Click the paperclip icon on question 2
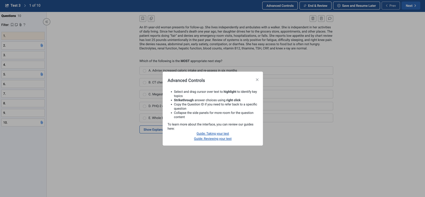This screenshot has height=197, width=425. point(42,46)
